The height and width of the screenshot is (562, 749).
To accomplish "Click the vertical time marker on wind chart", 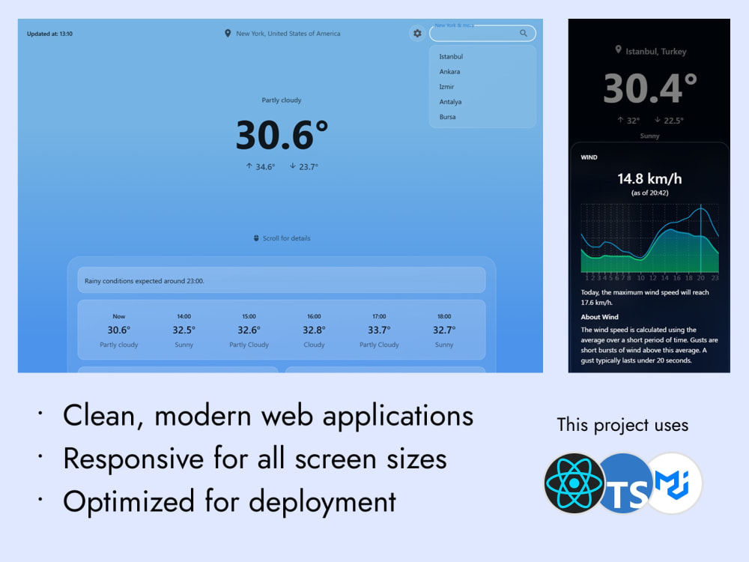I will [x=701, y=238].
